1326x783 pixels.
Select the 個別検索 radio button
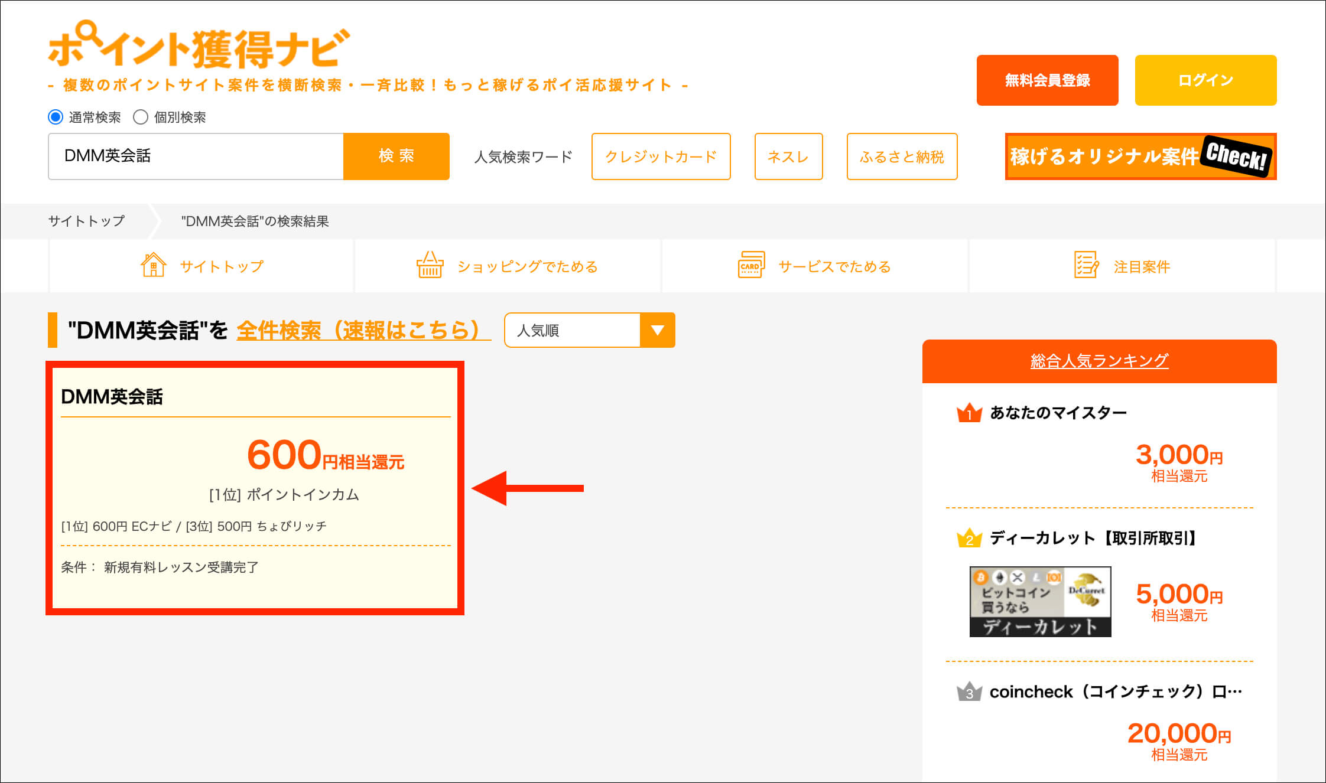141,117
